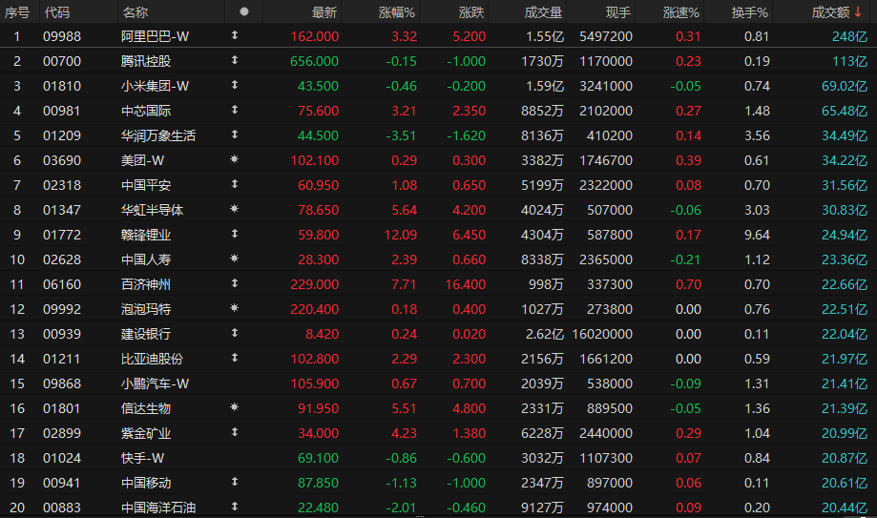Click the star marker icon next to 华虹半导体
This screenshot has height=518, width=877.
pyautogui.click(x=235, y=209)
